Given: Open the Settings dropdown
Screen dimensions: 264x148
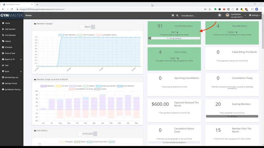Looking at the screenshot, I should tap(255, 15).
